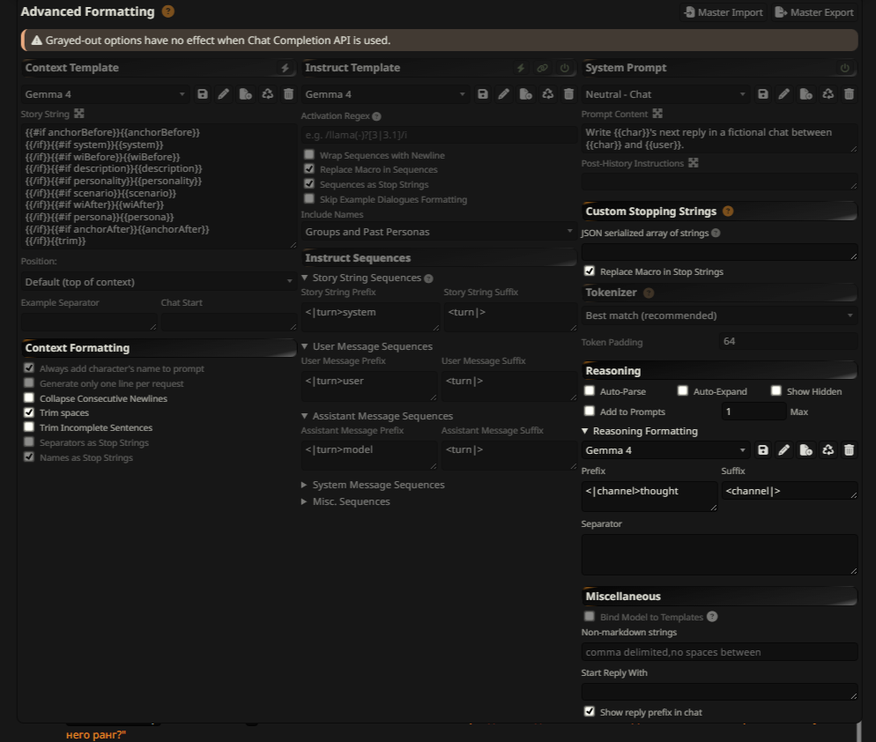Toggle Show reply prefix in chat
The height and width of the screenshot is (742, 876).
pyautogui.click(x=590, y=711)
